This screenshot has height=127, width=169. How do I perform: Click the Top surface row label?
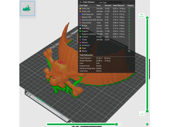coord(87,23)
